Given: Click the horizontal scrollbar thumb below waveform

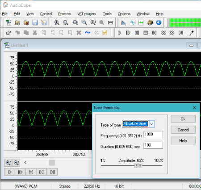Looking at the screenshot, I should pyautogui.click(x=52, y=163).
